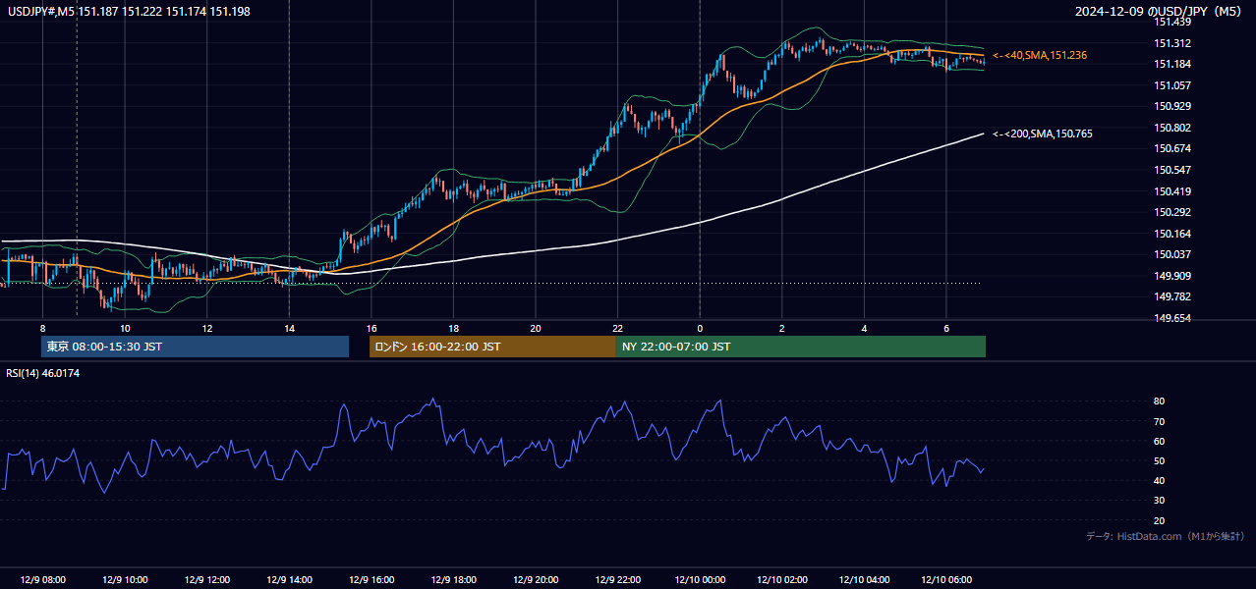Click the RSI(14) 46.0174 indicator label
Image resolution: width=1256 pixels, height=589 pixels.
coord(43,373)
